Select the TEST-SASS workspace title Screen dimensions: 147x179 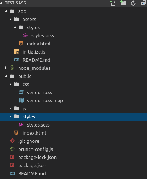[15, 3]
